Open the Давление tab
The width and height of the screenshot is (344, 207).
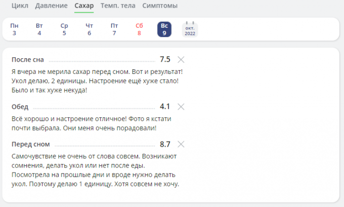tap(52, 6)
